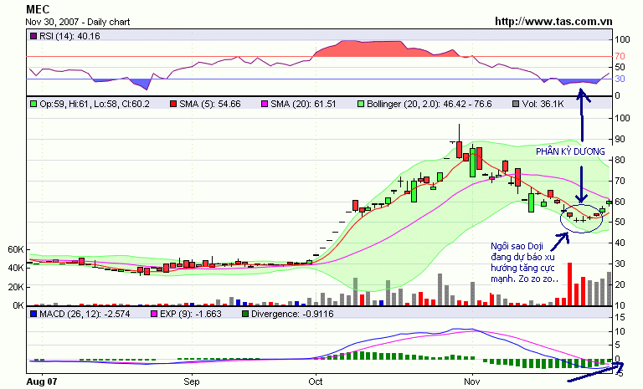Click the magenta EXP (9) legend swatch
The width and height of the screenshot is (643, 389).
154,314
